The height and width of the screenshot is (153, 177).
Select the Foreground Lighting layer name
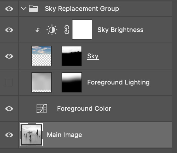pyautogui.click(x=118, y=82)
